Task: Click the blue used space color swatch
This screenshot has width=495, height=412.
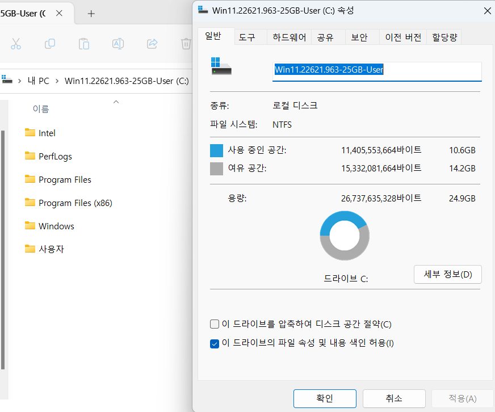Action: coord(217,150)
